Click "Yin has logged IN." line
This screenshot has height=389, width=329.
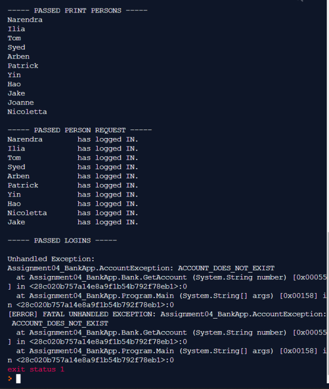tap(73, 194)
